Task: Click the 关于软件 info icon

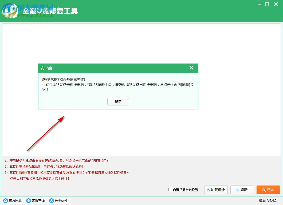Action: pyautogui.click(x=51, y=200)
